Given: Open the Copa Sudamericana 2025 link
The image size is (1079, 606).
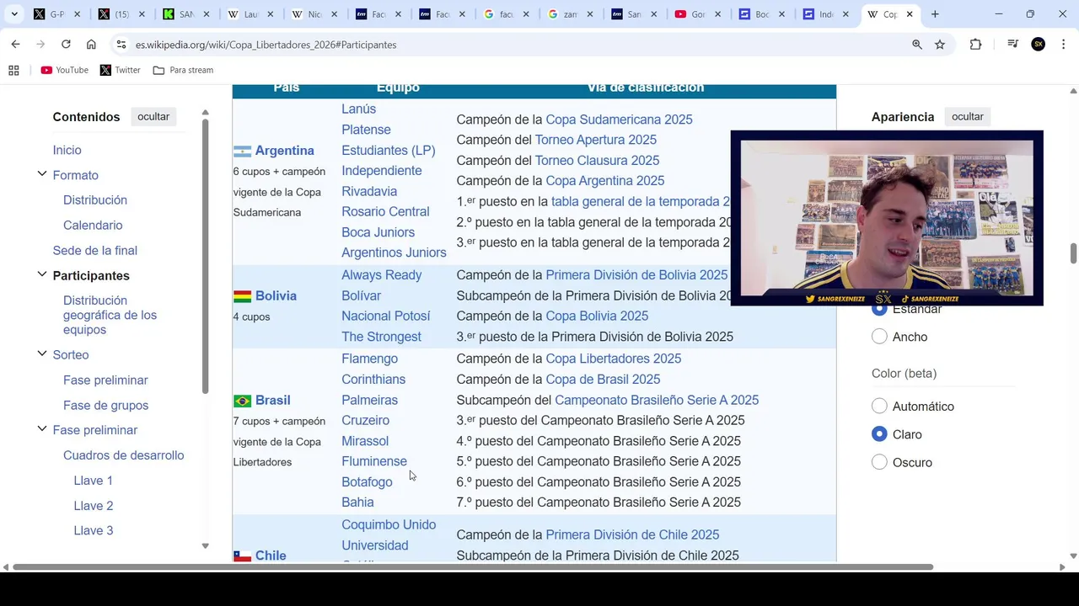Looking at the screenshot, I should coord(619,120).
